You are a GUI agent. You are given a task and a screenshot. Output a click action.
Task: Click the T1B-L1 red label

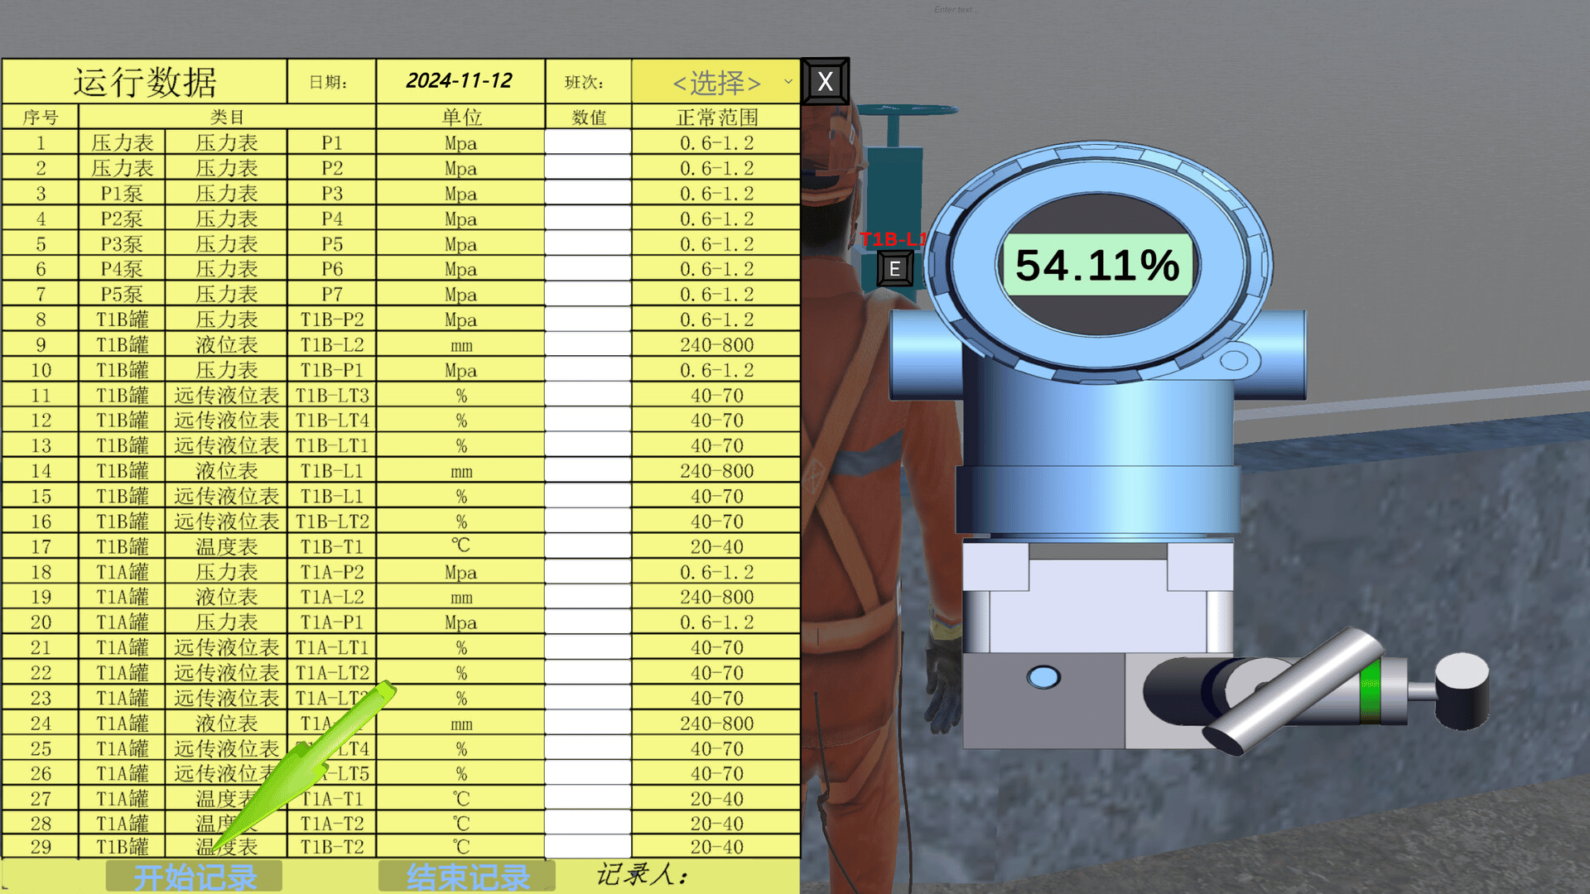click(893, 240)
